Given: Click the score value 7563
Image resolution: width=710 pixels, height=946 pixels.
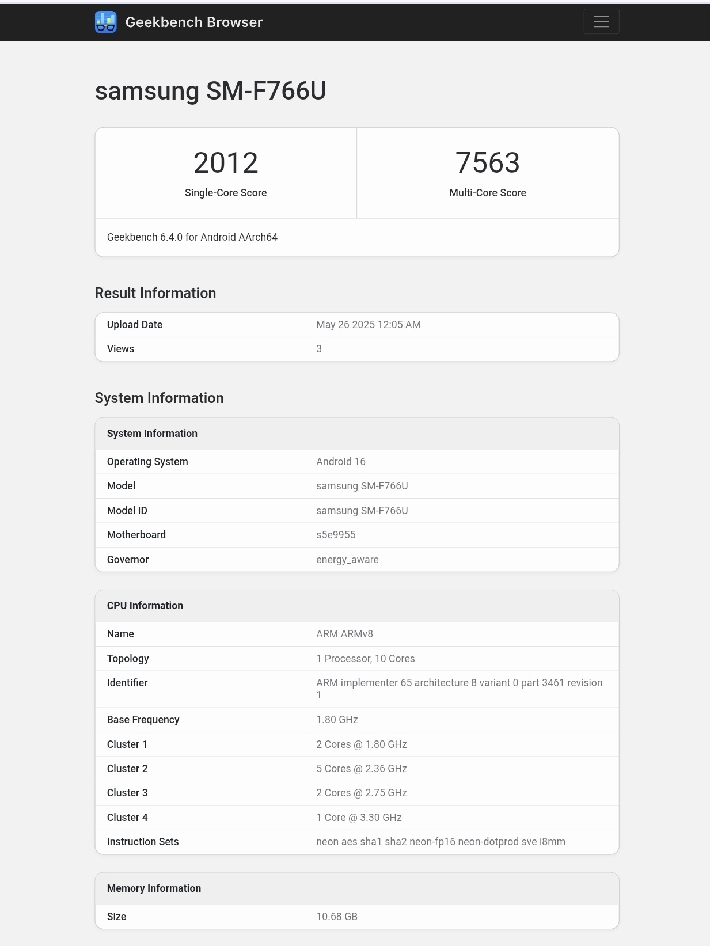Looking at the screenshot, I should (488, 162).
